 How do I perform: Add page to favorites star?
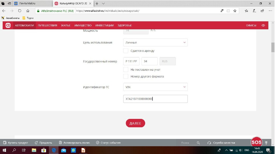coord(235,11)
